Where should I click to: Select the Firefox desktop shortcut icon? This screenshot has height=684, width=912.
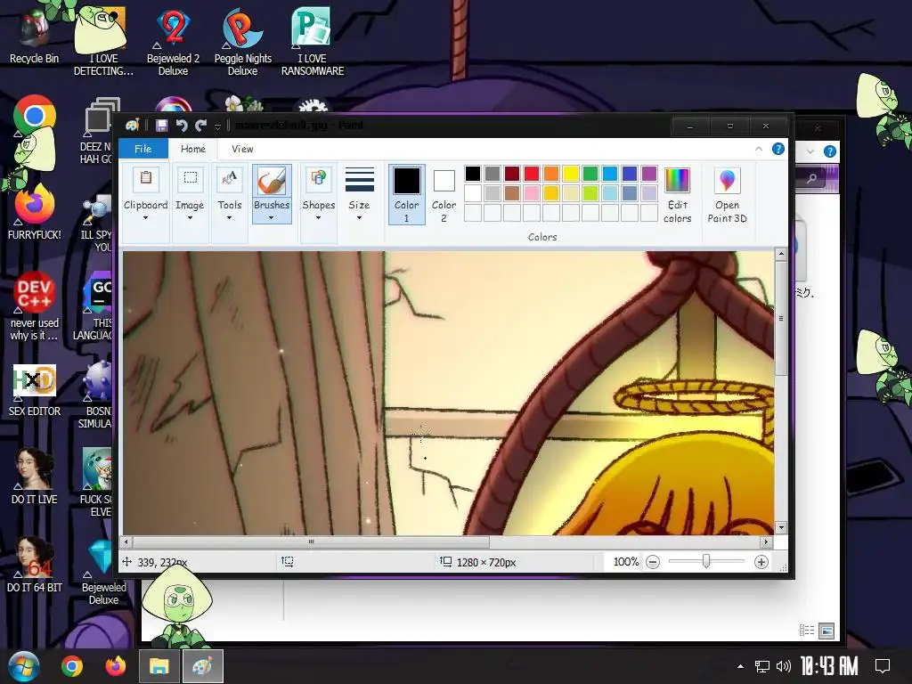35,211
